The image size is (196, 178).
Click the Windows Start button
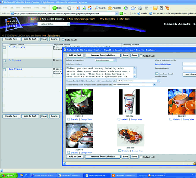9,175
